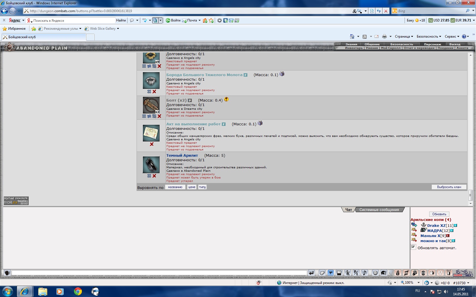Expand the Страница menu dropdown
This screenshot has height=297, width=476.
(404, 36)
